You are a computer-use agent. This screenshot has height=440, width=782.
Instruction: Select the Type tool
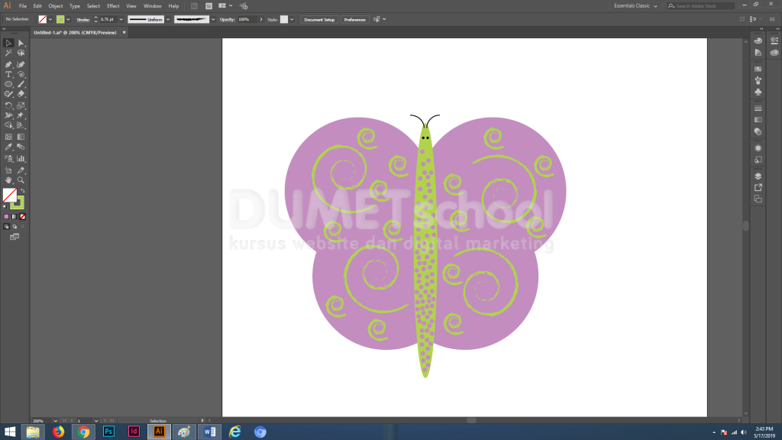[8, 74]
